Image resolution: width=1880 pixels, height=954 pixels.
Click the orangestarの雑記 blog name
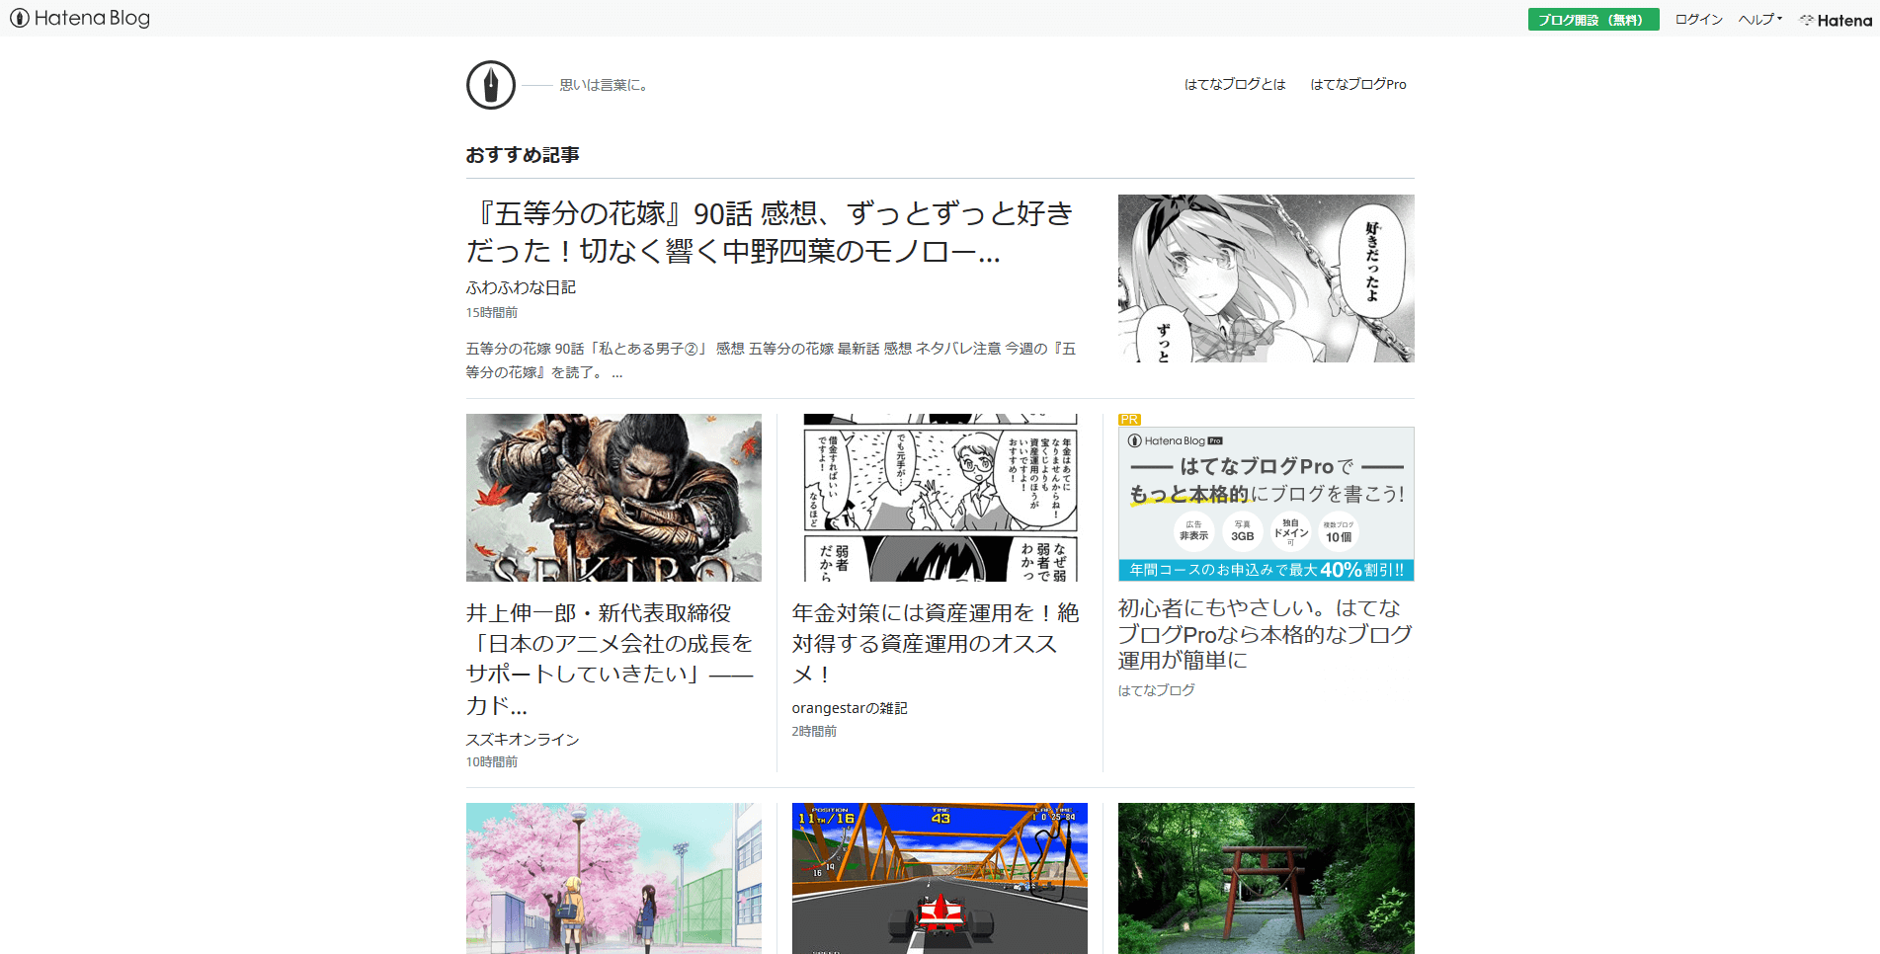(850, 708)
